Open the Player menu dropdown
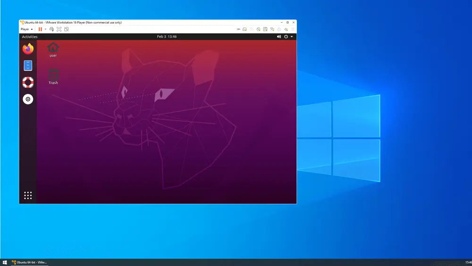The height and width of the screenshot is (266, 472). (x=26, y=29)
